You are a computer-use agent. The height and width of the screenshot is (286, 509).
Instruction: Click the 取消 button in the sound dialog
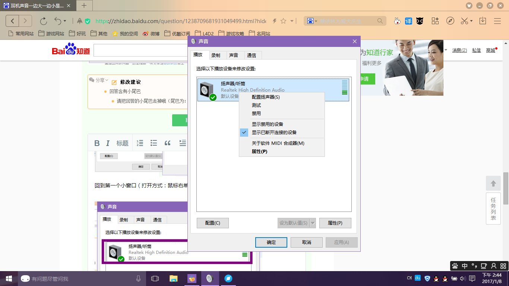click(x=306, y=242)
